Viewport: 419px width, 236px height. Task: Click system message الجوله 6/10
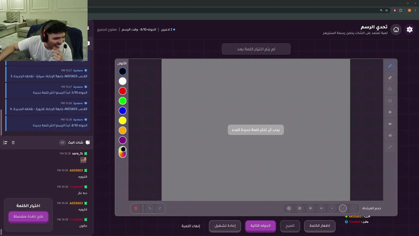(60, 125)
